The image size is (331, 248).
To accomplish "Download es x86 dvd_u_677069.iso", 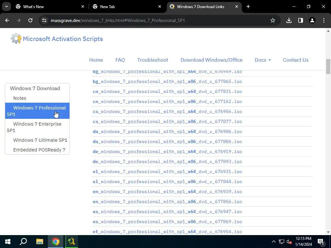I will click(x=167, y=222).
